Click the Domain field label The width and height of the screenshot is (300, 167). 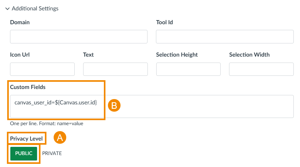(20, 22)
